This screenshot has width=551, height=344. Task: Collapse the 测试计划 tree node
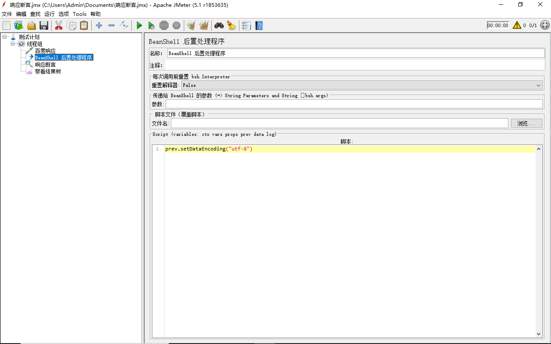pos(5,37)
